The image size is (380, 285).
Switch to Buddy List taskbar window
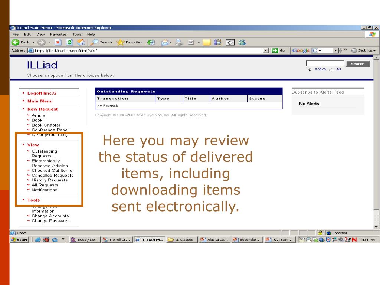(84, 240)
